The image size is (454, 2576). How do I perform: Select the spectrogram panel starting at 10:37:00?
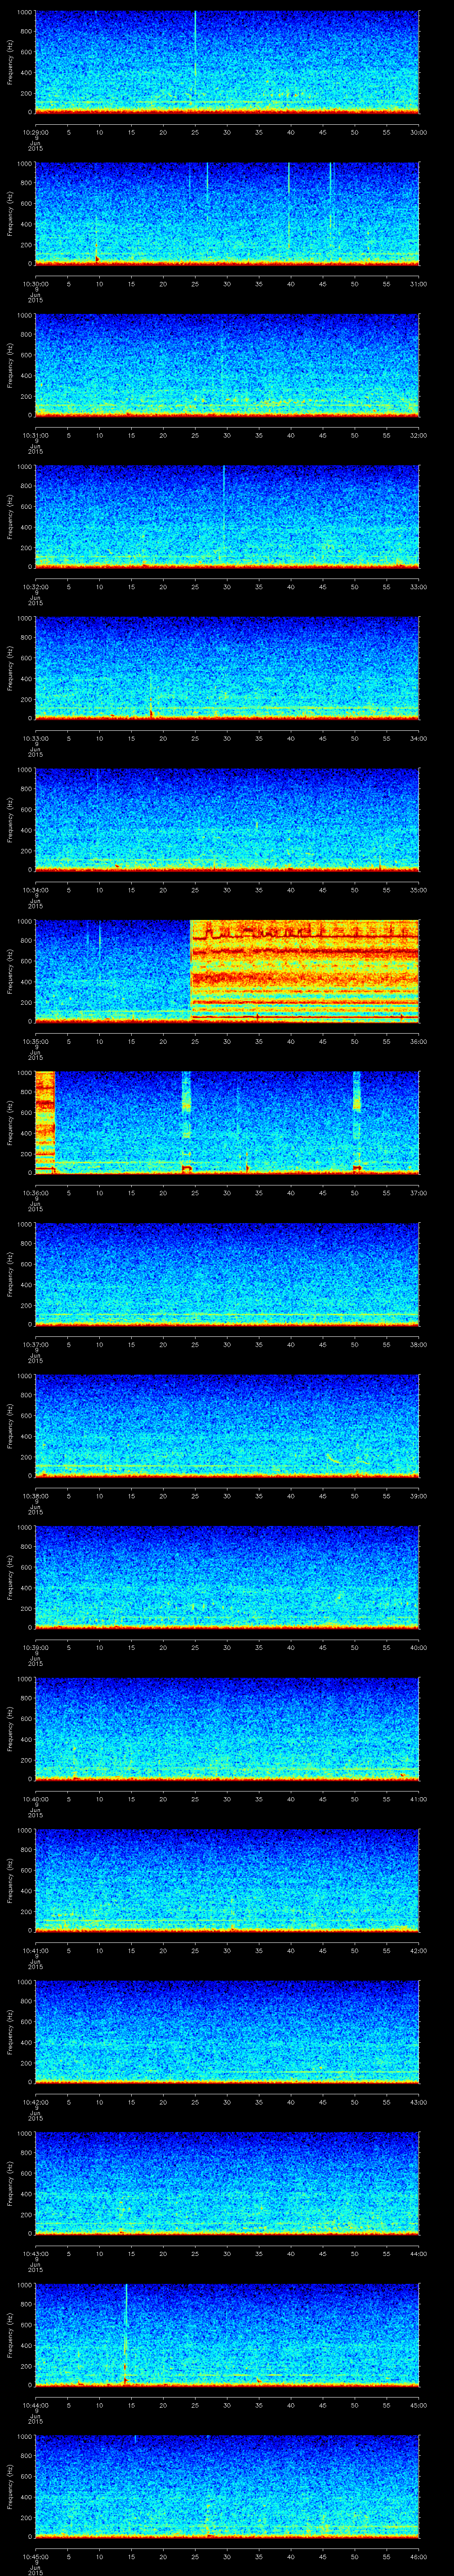coord(227,1273)
